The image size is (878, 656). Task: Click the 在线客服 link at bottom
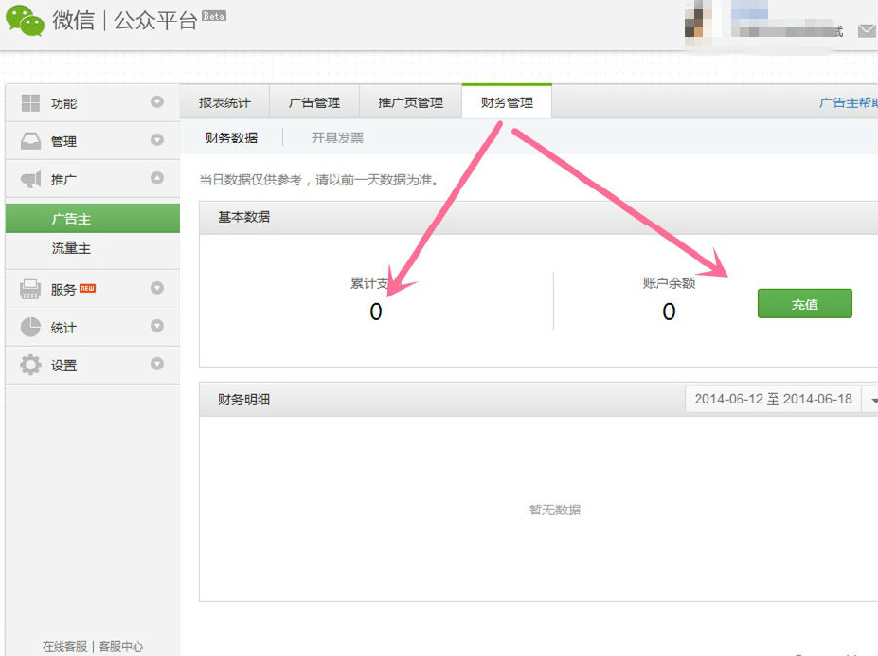point(64,646)
